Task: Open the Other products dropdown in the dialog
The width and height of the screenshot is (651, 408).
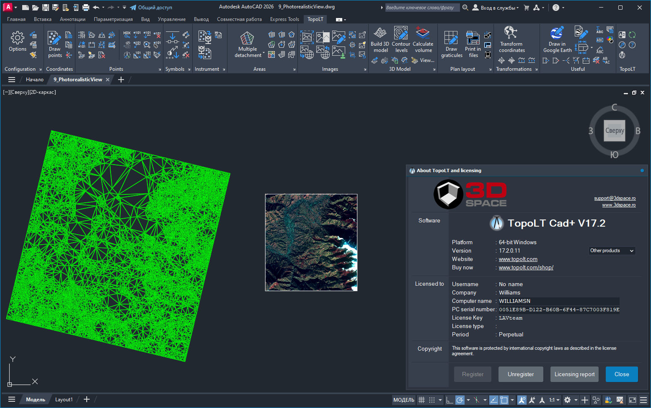Action: pos(612,250)
